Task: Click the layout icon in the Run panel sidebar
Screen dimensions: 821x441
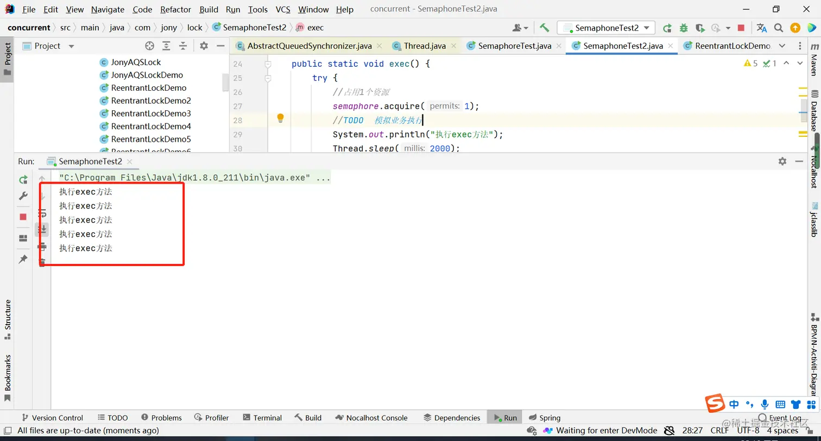Action: 23,238
